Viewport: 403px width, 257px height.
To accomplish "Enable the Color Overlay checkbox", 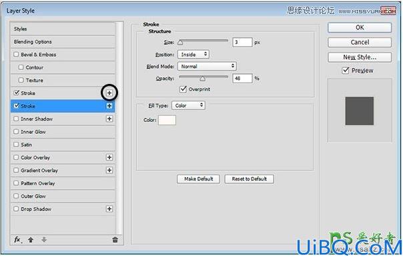I will pos(16,157).
